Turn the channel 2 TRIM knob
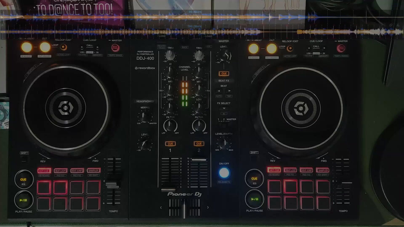The width and height of the screenshot is (404, 227). pos(199,55)
